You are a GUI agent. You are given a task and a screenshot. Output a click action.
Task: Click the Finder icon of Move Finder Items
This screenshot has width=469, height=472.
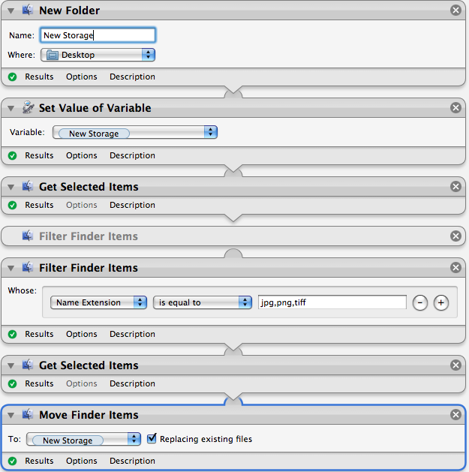point(28,414)
